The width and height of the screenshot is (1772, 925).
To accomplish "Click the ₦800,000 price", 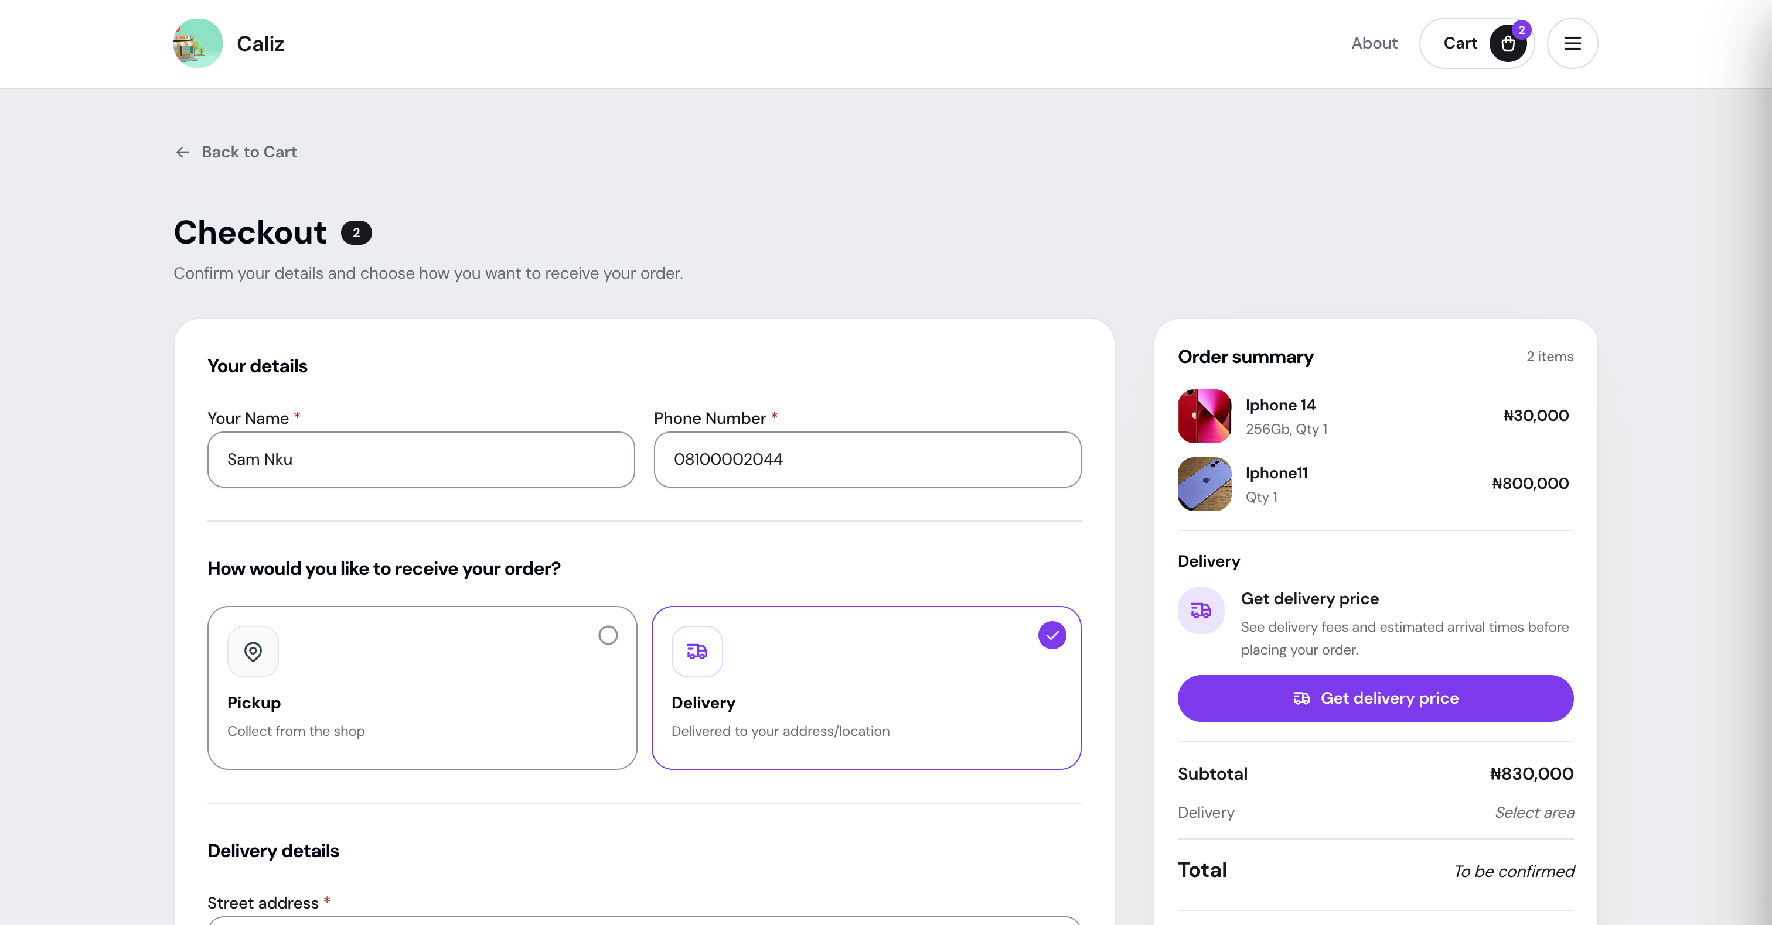I will [x=1530, y=484].
